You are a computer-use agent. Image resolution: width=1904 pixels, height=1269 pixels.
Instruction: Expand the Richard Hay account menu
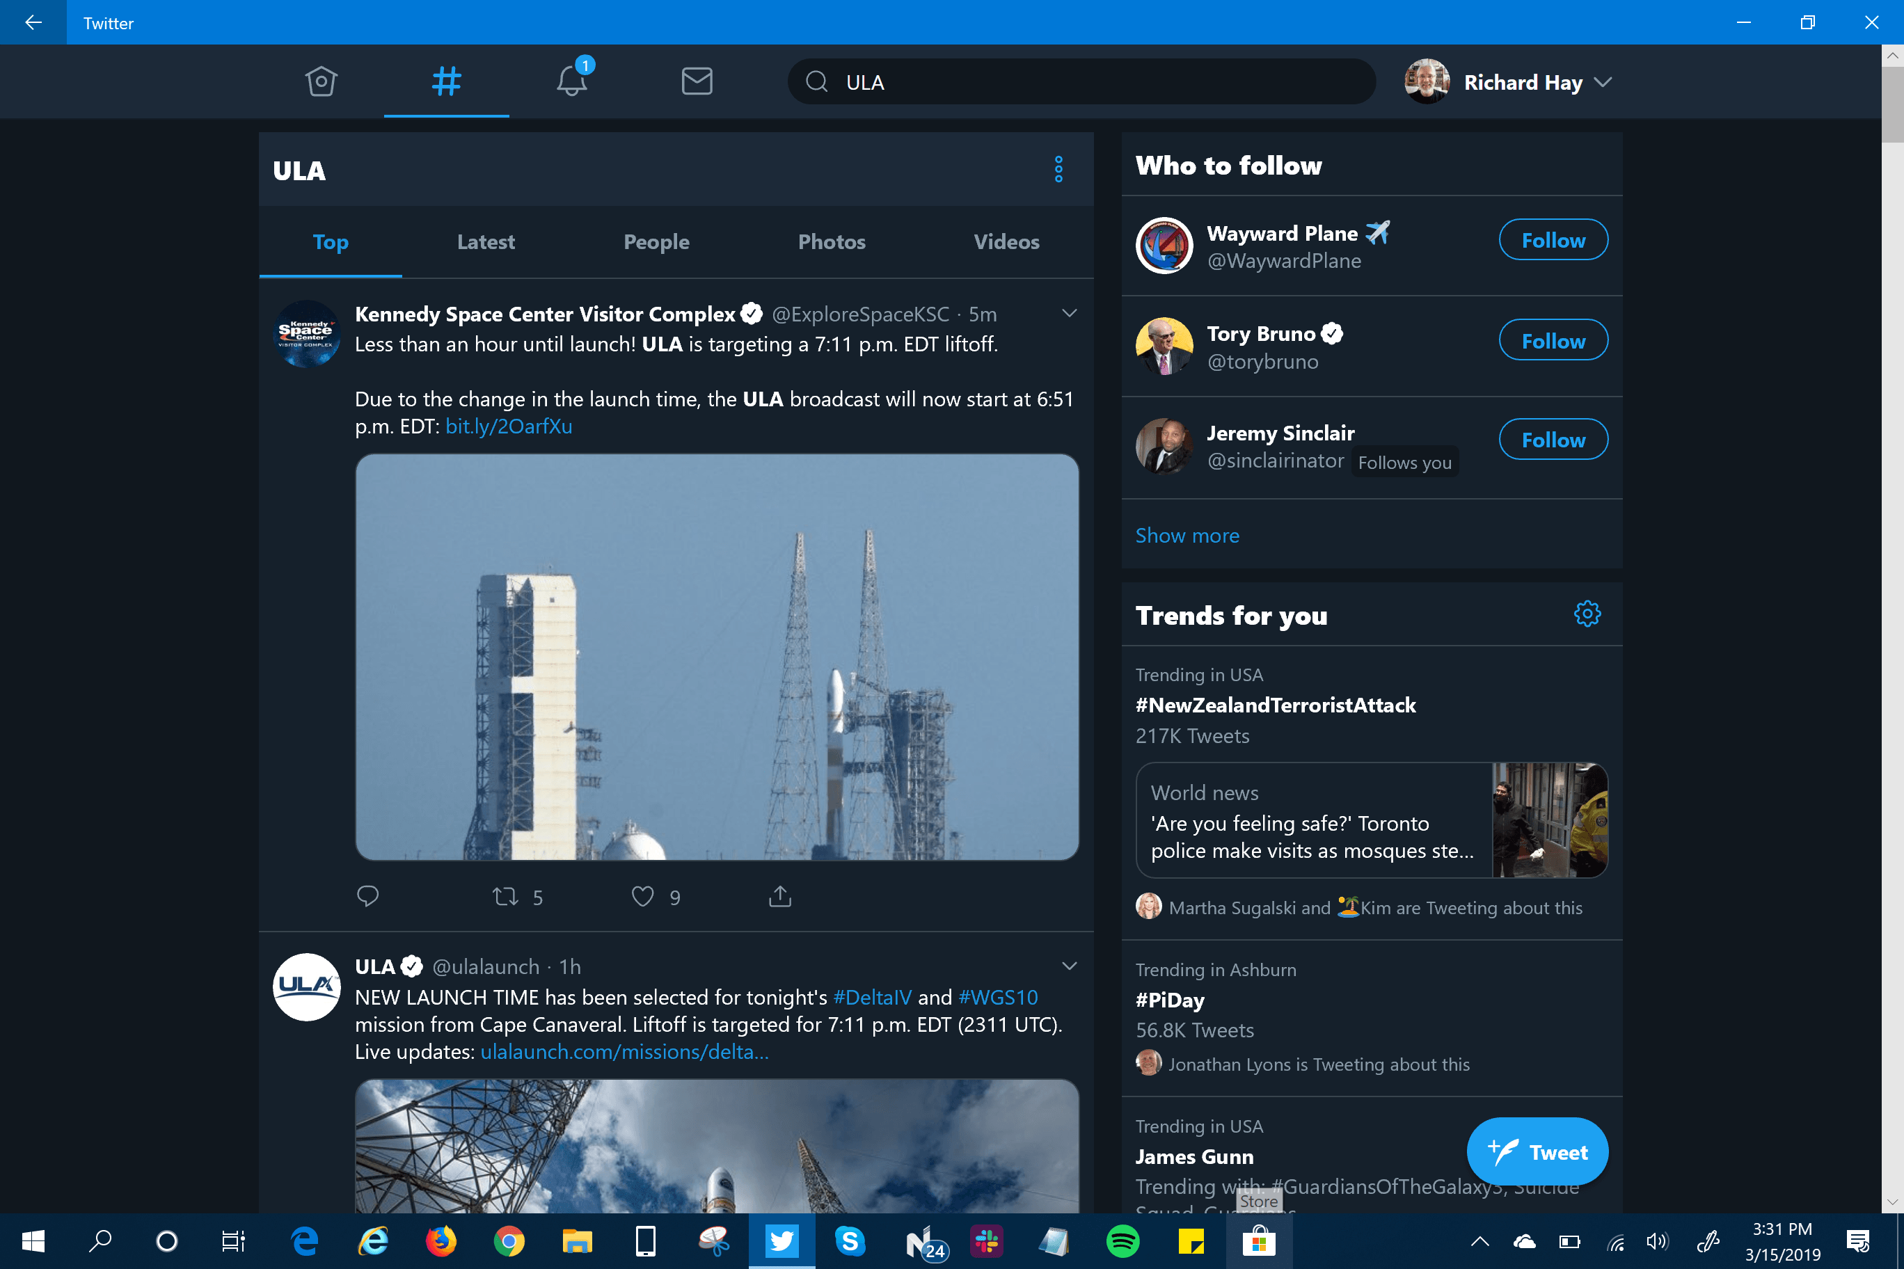pyautogui.click(x=1602, y=83)
